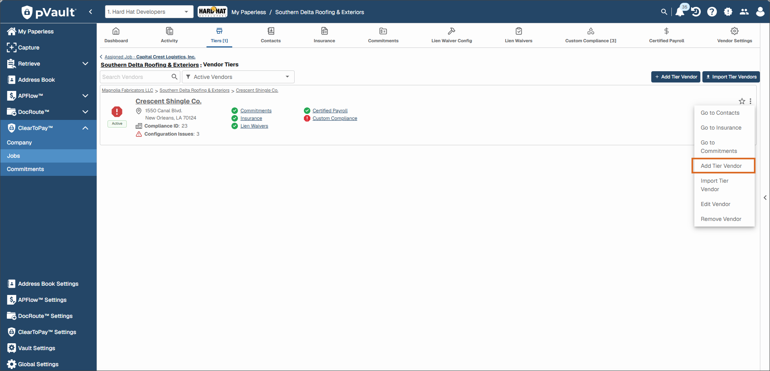Click the green check next to Insurance
Screen dimensions: 770x371
(x=235, y=118)
